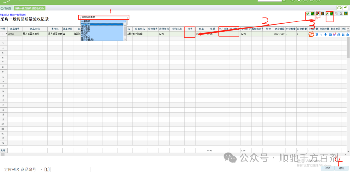
Task: Select the 采购一般药品质量验收记录 tab
Action: click(29, 8)
